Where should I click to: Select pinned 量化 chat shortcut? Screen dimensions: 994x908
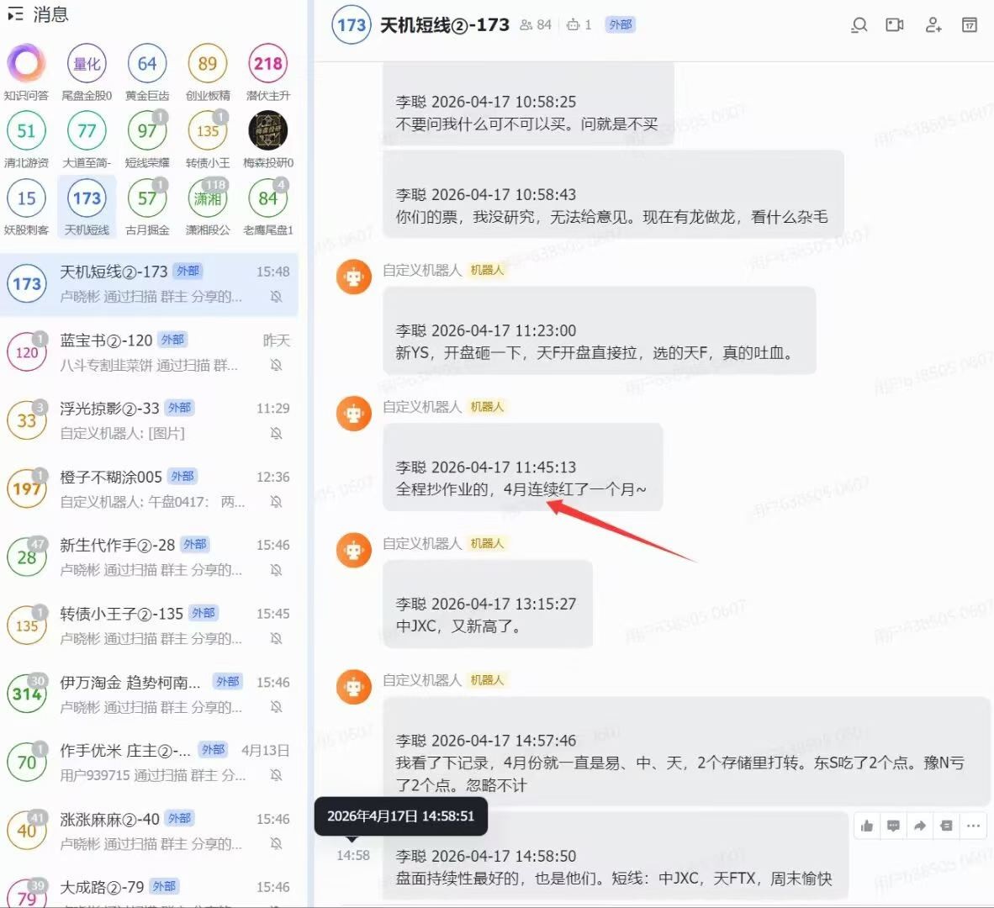point(87,64)
